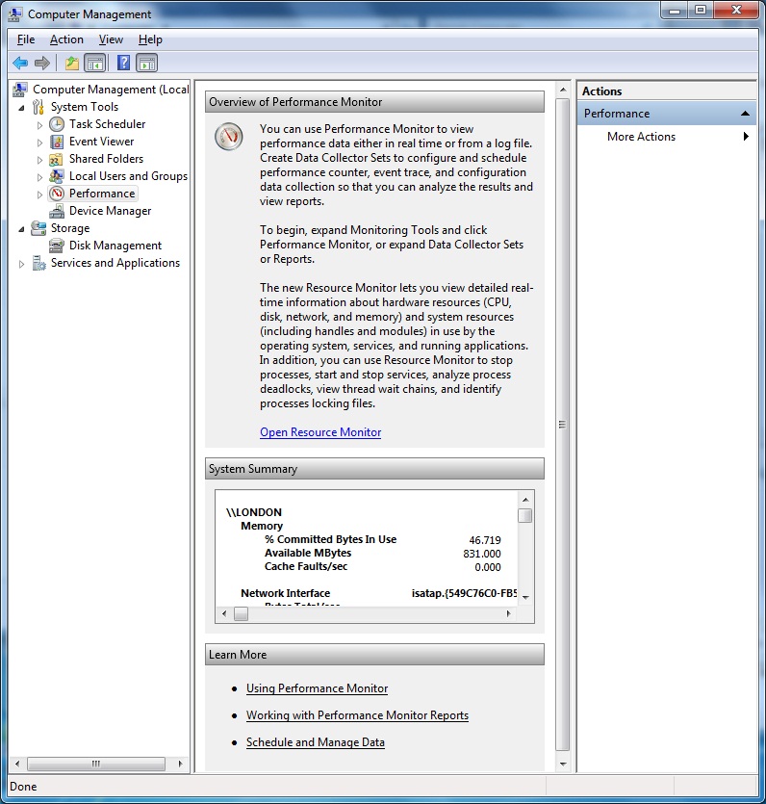Click the Available MBytes value 831.000
This screenshot has height=804, width=766.
tap(481, 554)
